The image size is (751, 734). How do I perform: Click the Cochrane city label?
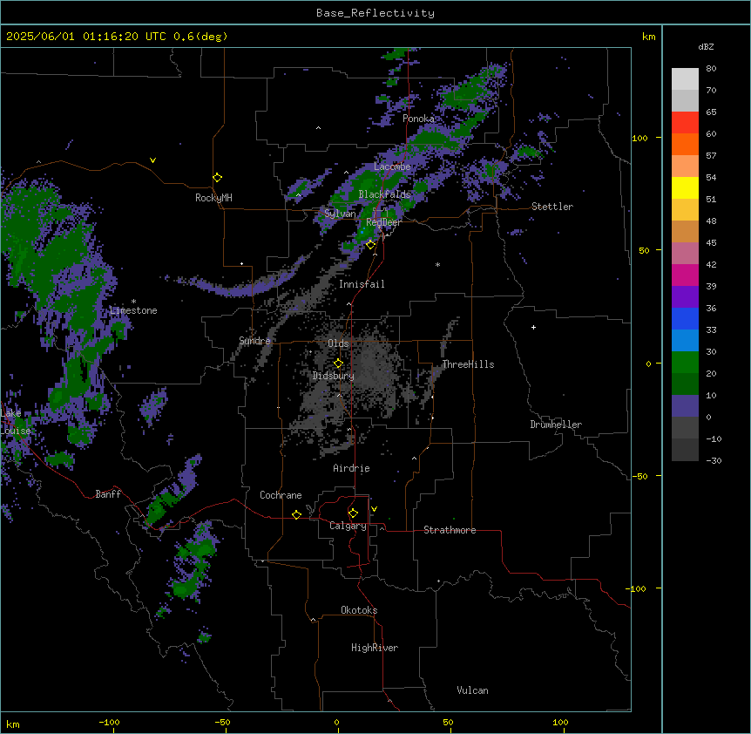coord(281,495)
